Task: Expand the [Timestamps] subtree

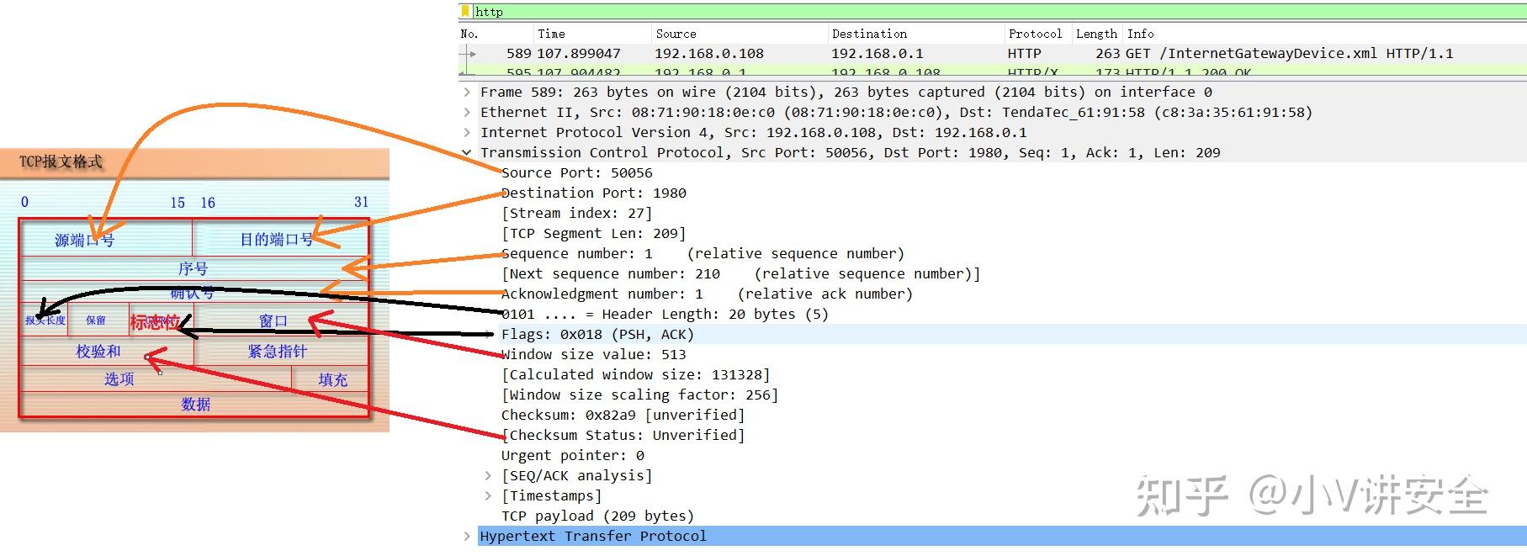Action: [x=488, y=495]
